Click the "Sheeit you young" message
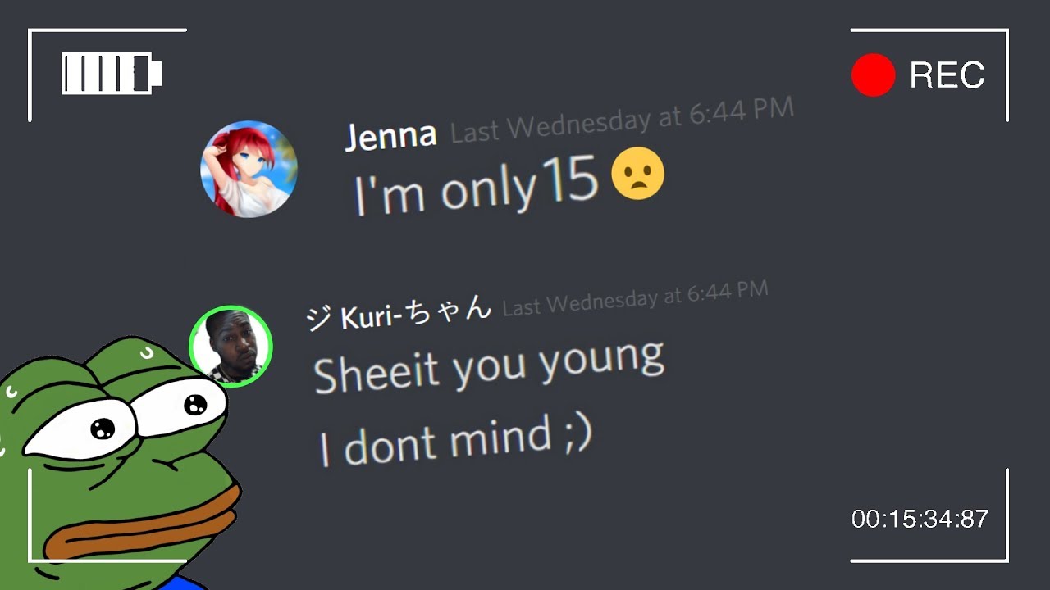The height and width of the screenshot is (590, 1050). pos(489,368)
